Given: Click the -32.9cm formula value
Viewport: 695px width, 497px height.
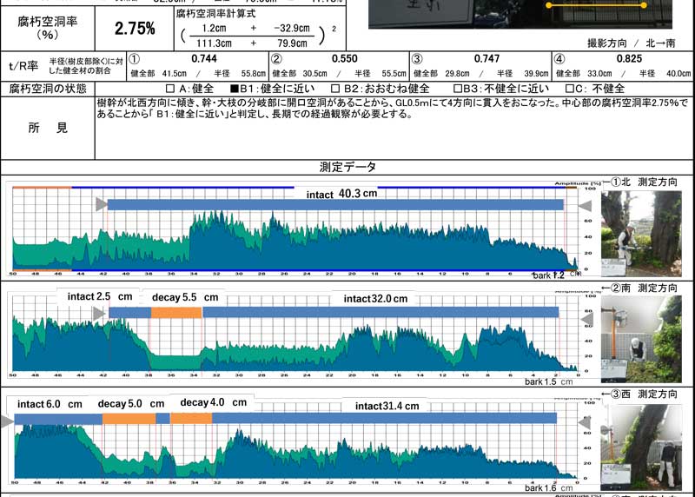Looking at the screenshot, I should tap(292, 29).
